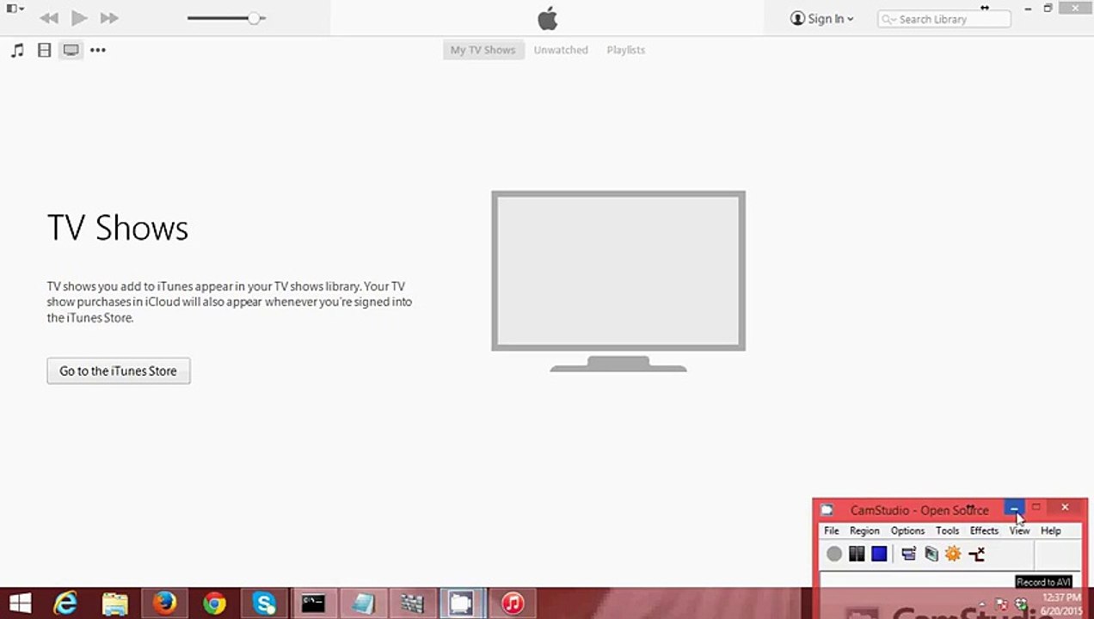Screen dimensions: 1094x619
Task: Click the CamStudio title bar icon
Action: click(827, 510)
